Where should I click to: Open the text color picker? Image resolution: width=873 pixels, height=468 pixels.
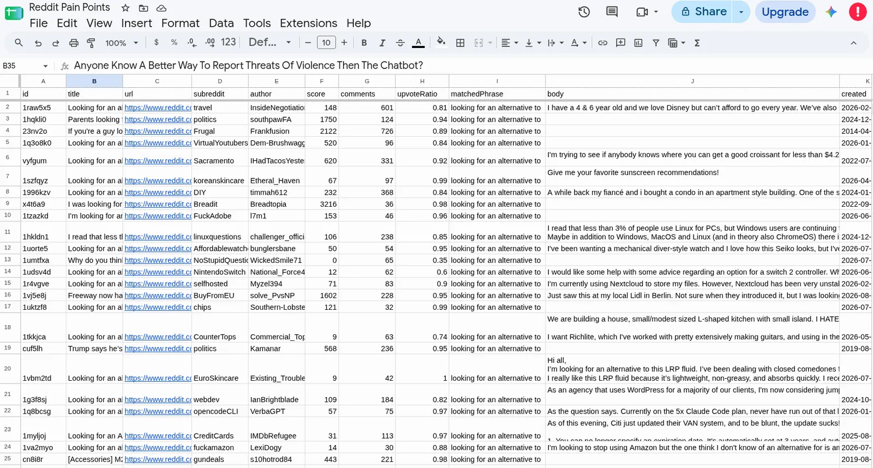[418, 43]
